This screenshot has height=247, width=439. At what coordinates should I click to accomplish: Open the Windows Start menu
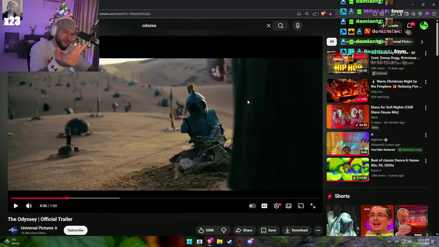click(x=189, y=242)
